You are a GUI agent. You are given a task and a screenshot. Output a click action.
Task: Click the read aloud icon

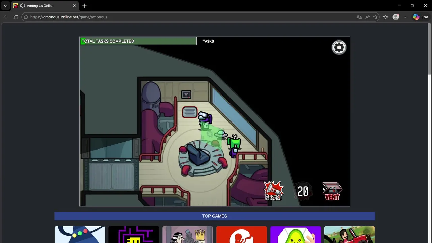(x=367, y=17)
